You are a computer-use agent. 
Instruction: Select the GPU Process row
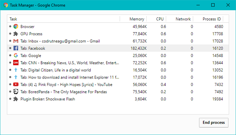tap(118, 34)
